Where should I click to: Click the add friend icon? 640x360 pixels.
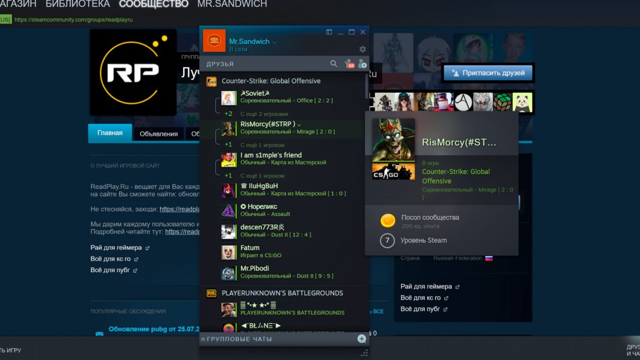pos(362,63)
